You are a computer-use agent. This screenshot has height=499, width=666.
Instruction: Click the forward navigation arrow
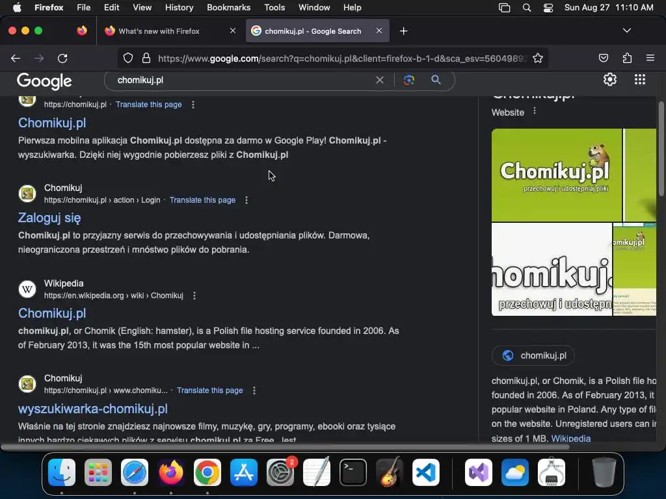point(39,58)
